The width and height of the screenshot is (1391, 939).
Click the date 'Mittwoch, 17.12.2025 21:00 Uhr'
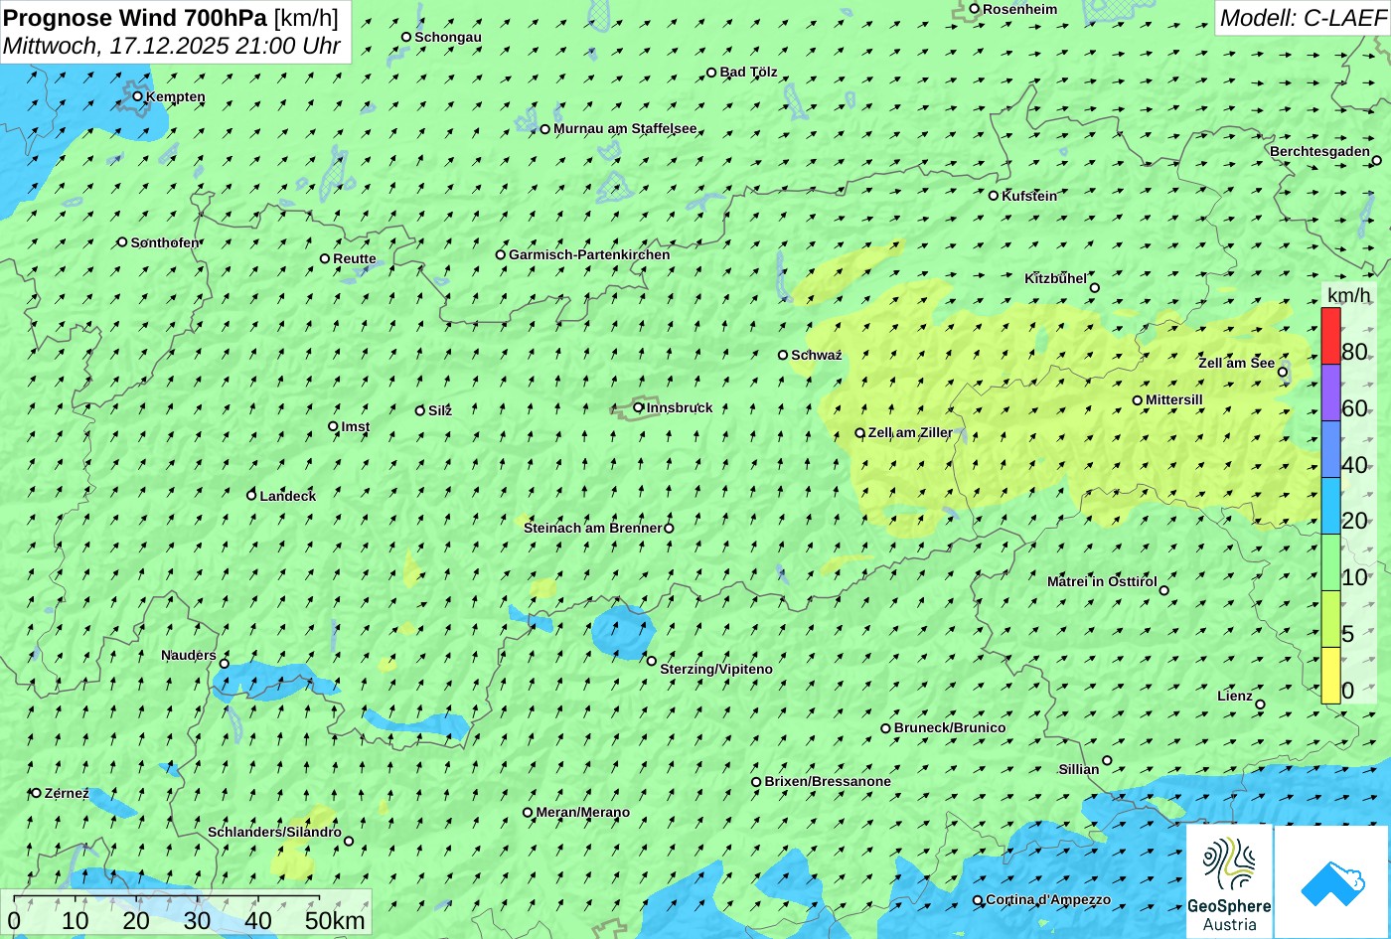[x=172, y=46]
